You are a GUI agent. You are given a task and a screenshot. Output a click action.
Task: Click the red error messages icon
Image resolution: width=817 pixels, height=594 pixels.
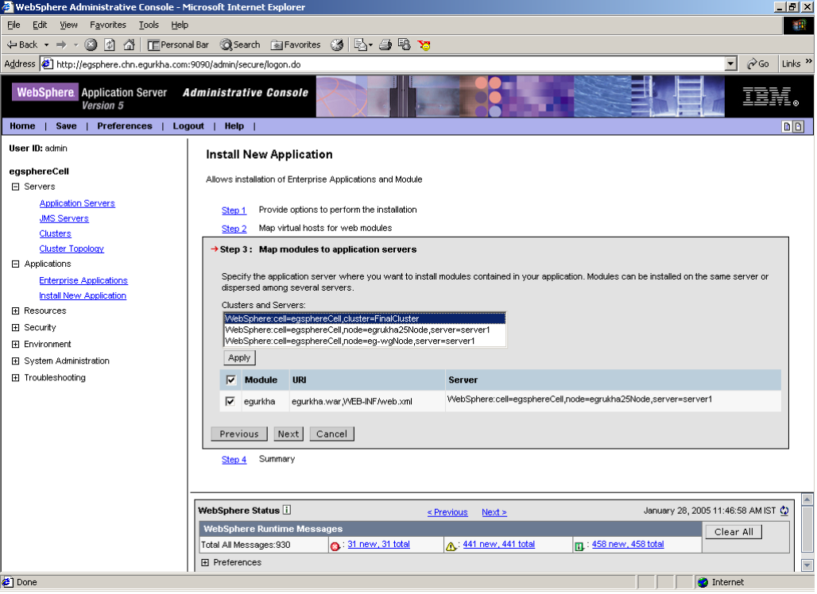click(x=335, y=546)
